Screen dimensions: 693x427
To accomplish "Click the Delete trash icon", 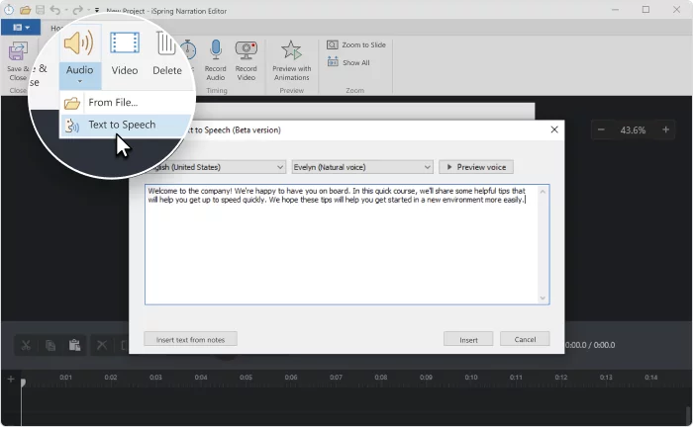I will click(x=166, y=43).
